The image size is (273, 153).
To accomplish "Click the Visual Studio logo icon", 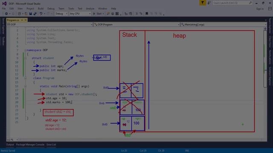I will [x=4, y=3].
